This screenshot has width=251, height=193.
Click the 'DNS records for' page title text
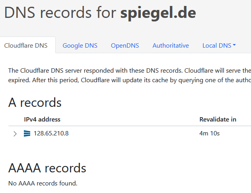point(60,13)
